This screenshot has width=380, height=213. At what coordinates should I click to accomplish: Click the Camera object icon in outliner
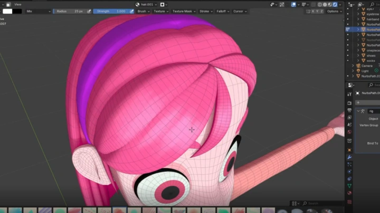tap(358, 66)
